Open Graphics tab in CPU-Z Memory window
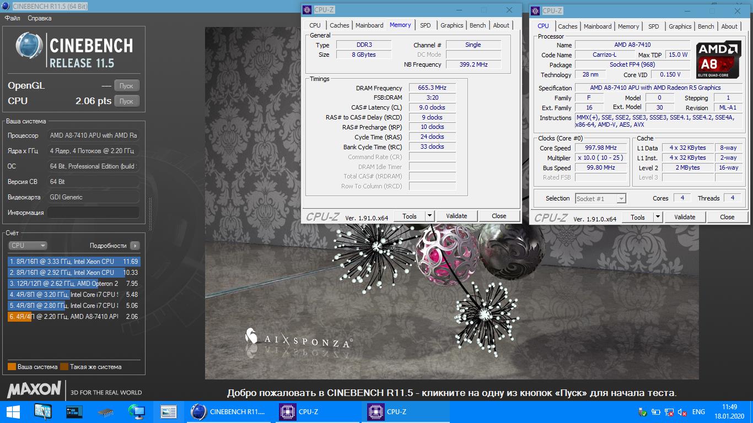 click(451, 25)
